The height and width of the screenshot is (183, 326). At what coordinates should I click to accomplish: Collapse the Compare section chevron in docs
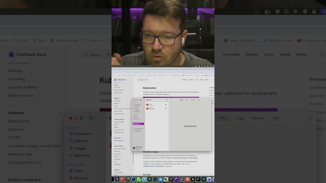130,170
